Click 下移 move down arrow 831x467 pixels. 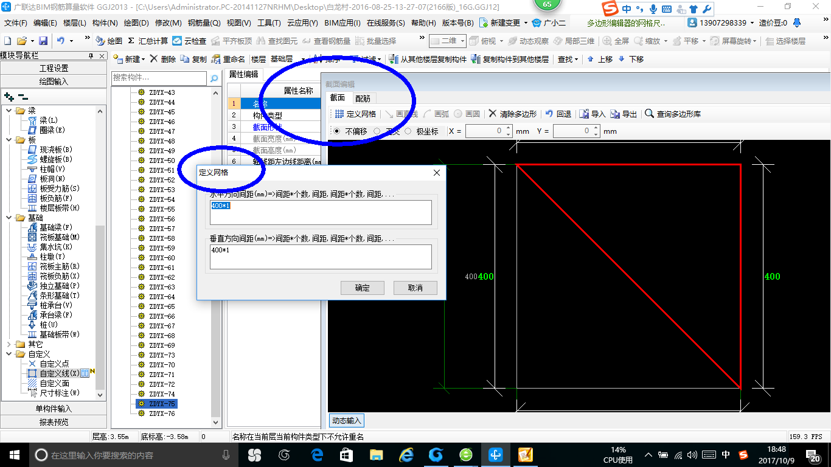(631, 59)
